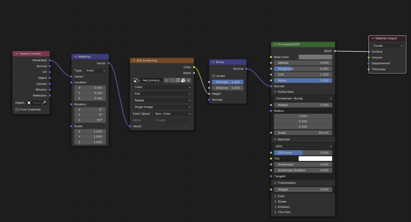Collapse the Principled BSDF node header
Screen dimensions: 411x222
point(275,45)
